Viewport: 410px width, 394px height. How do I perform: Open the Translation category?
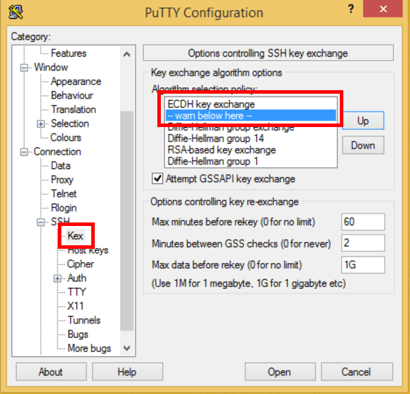[x=74, y=109]
